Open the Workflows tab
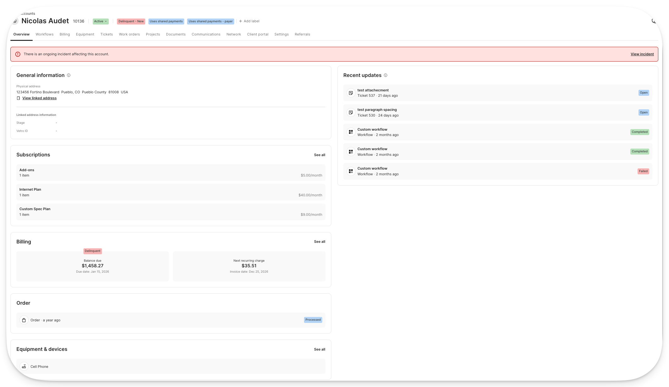The width and height of the screenshot is (669, 387). click(44, 34)
